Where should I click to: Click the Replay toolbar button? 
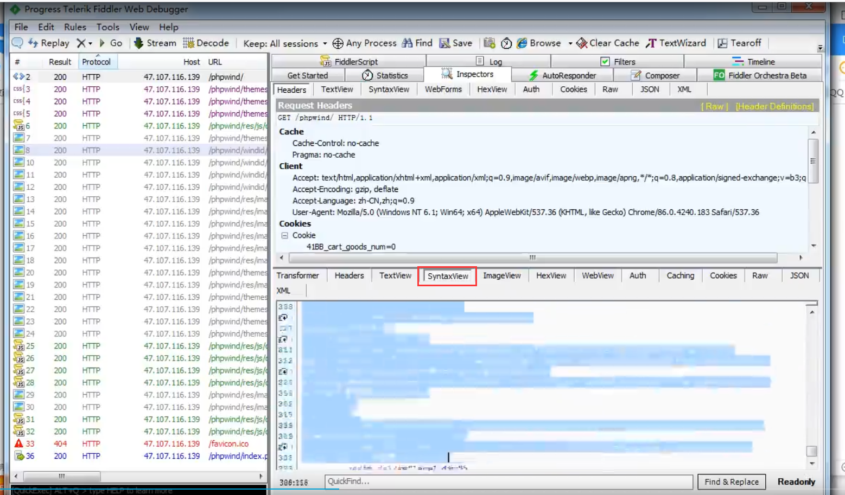click(49, 43)
